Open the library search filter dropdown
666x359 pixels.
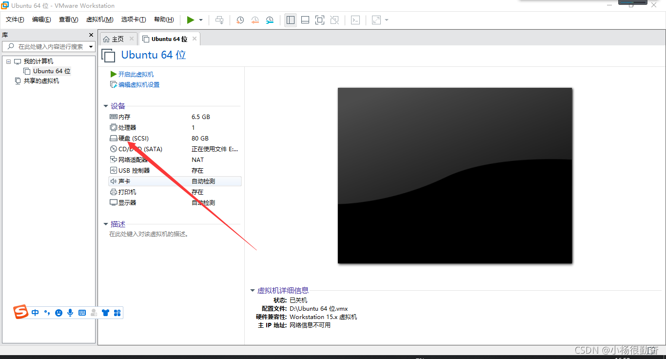[x=91, y=47]
